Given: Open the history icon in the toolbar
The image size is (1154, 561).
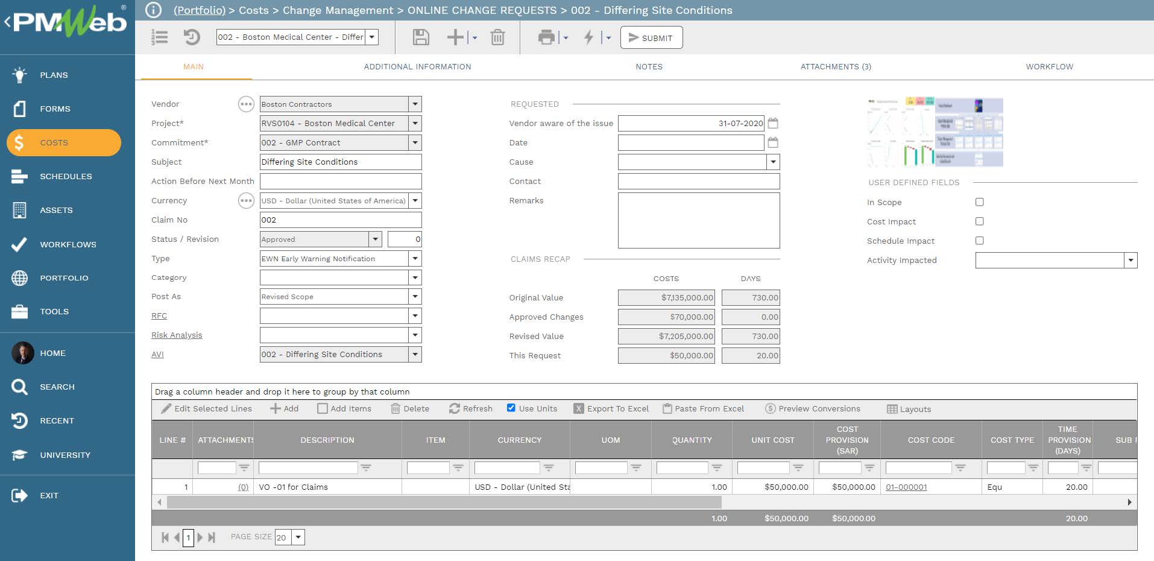Looking at the screenshot, I should click(x=191, y=37).
